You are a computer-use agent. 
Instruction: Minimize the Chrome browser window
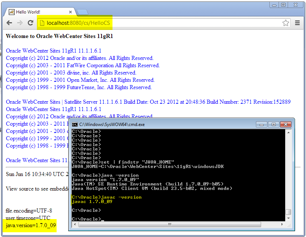[x=274, y=5]
